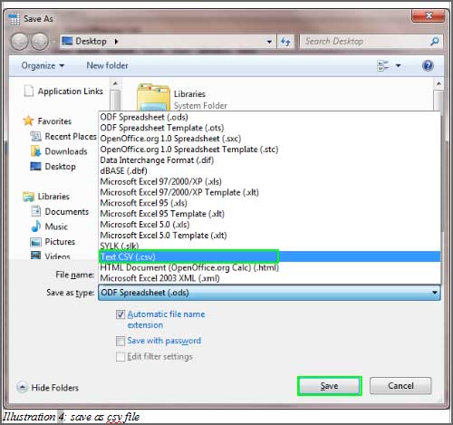Click file list scrollbar up arrow

pos(439,83)
